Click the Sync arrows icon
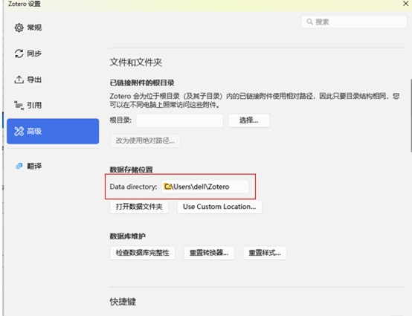 point(19,54)
